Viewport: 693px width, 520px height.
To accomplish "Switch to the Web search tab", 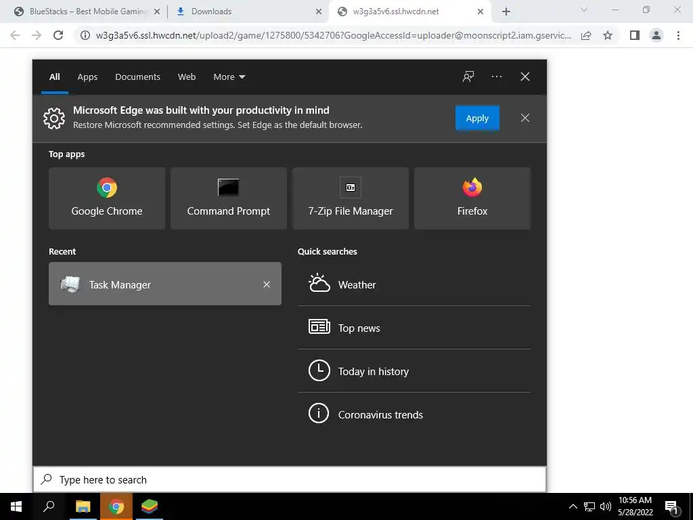I will point(187,77).
